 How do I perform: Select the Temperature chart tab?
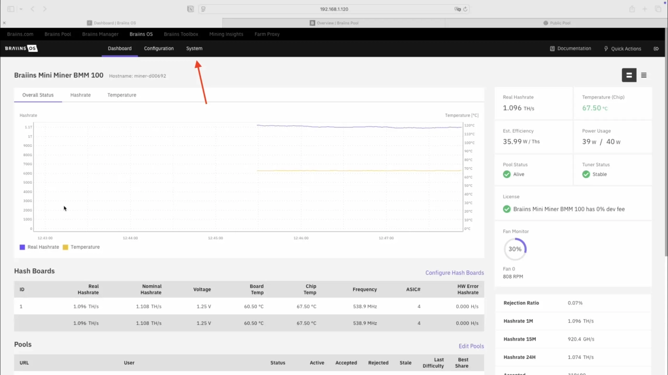(122, 95)
